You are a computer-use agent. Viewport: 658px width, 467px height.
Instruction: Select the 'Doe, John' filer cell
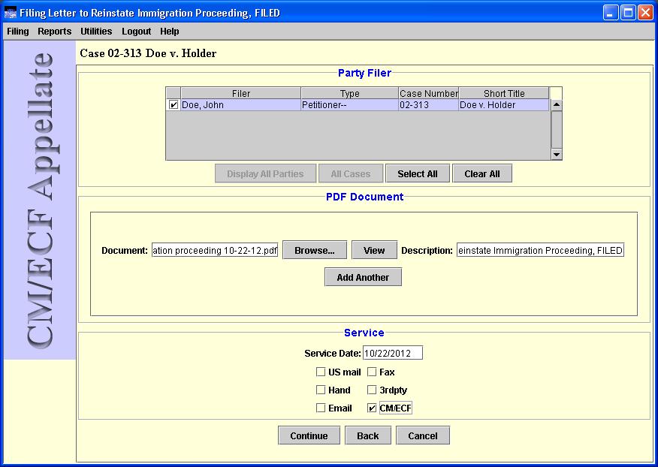click(x=241, y=105)
